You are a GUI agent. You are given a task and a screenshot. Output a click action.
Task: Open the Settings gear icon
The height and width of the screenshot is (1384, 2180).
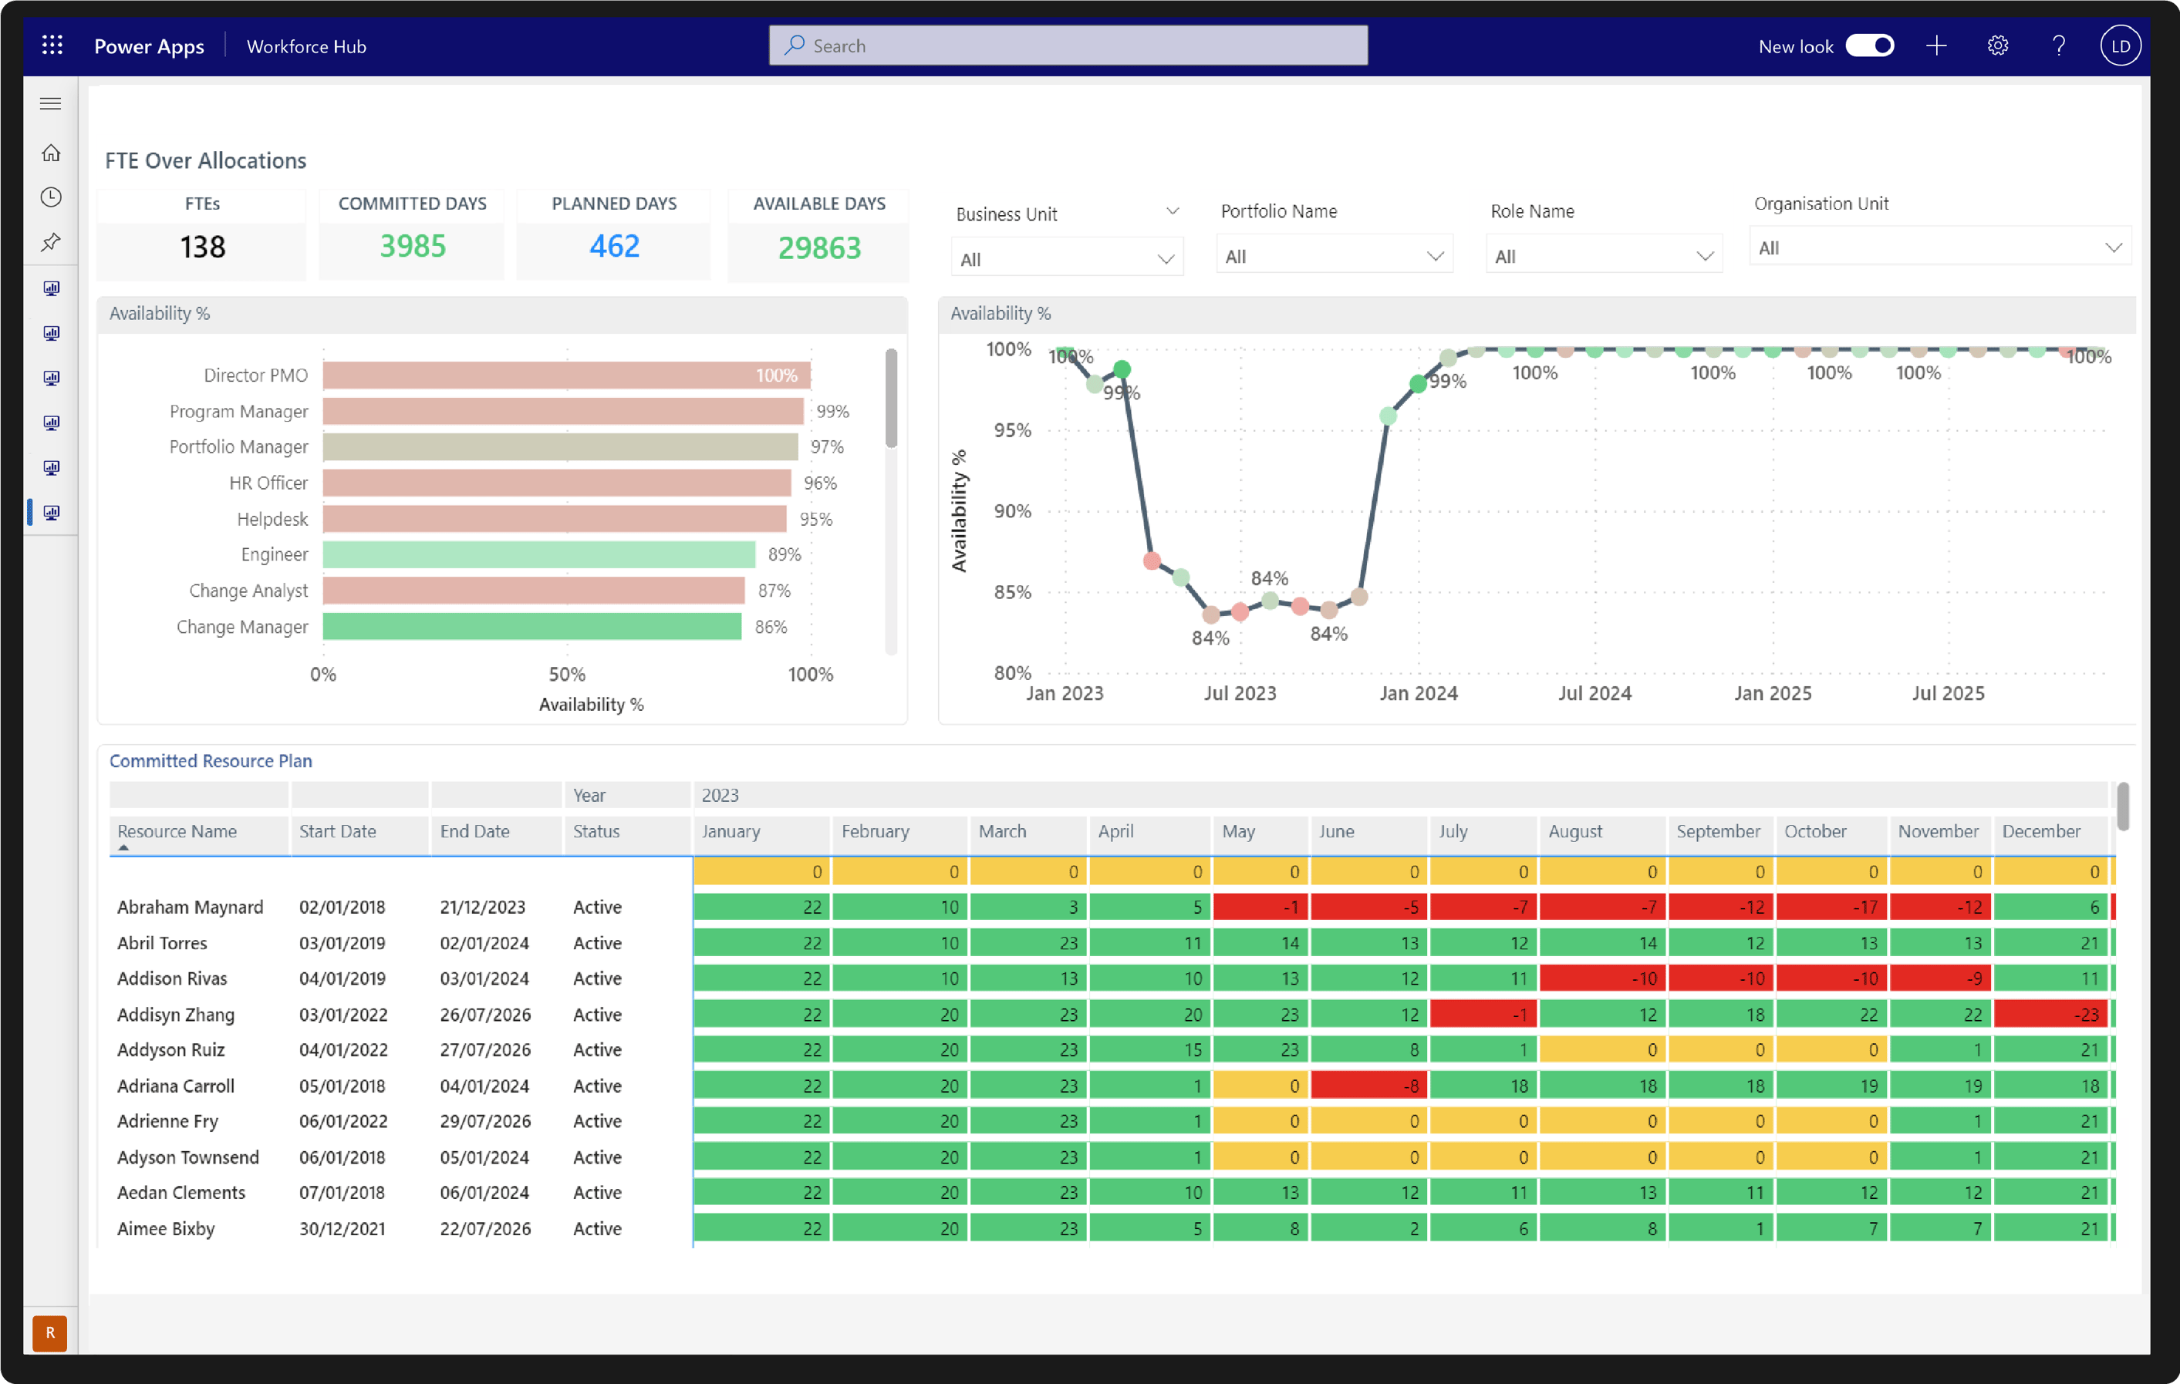pos(1997,45)
